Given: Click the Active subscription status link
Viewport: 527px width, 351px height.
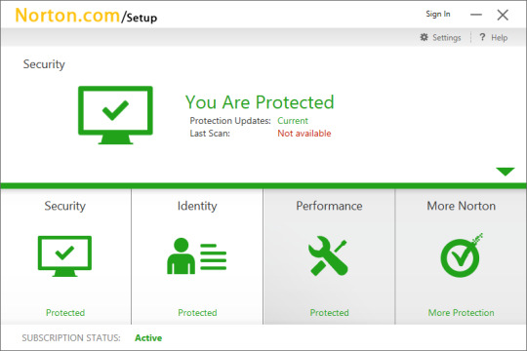Looking at the screenshot, I should [148, 338].
